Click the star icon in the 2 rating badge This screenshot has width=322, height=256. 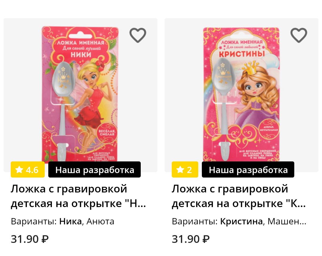pos(180,170)
